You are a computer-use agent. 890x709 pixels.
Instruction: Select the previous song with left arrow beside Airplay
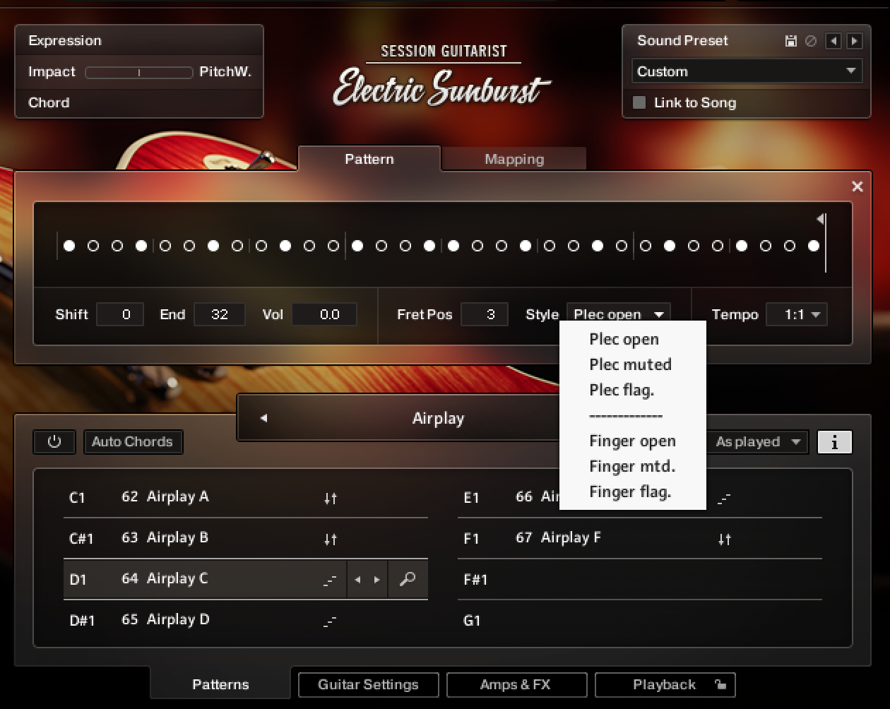point(263,418)
